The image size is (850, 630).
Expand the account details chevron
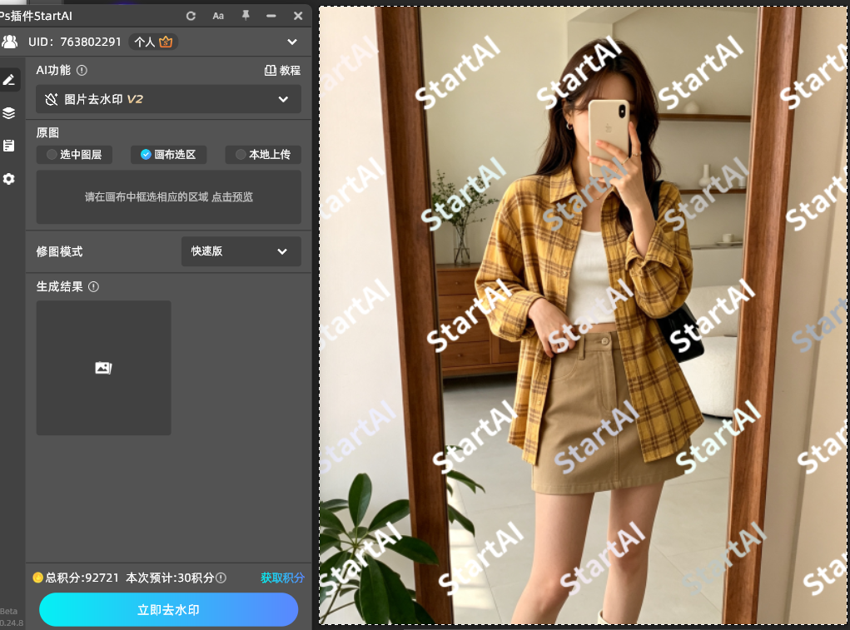tap(292, 42)
